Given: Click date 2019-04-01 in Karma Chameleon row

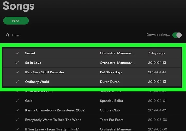Looking at the screenshot, I should (x=157, y=110).
